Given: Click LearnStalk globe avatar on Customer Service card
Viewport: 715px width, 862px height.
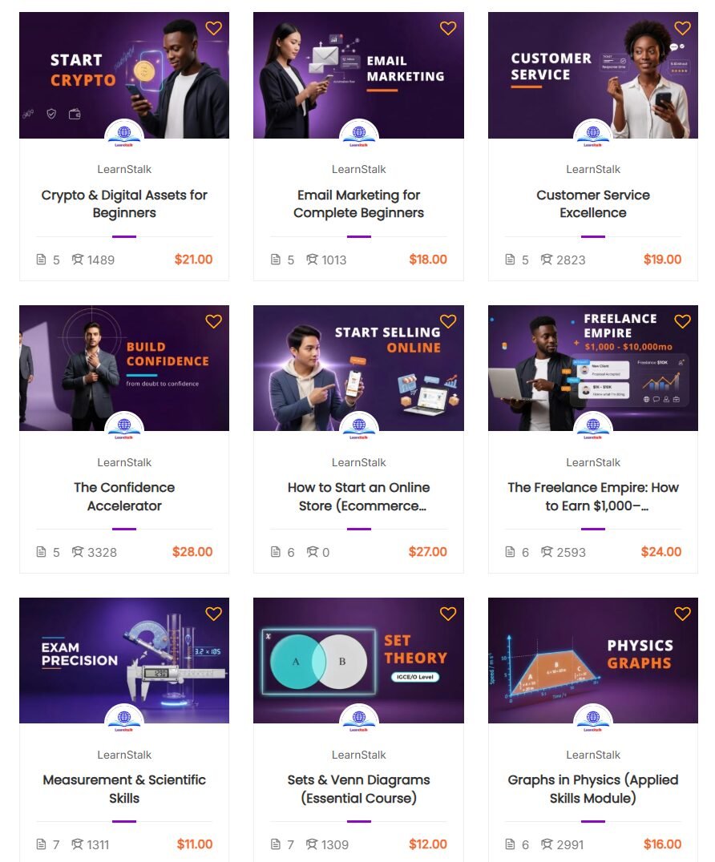Looking at the screenshot, I should click(593, 135).
